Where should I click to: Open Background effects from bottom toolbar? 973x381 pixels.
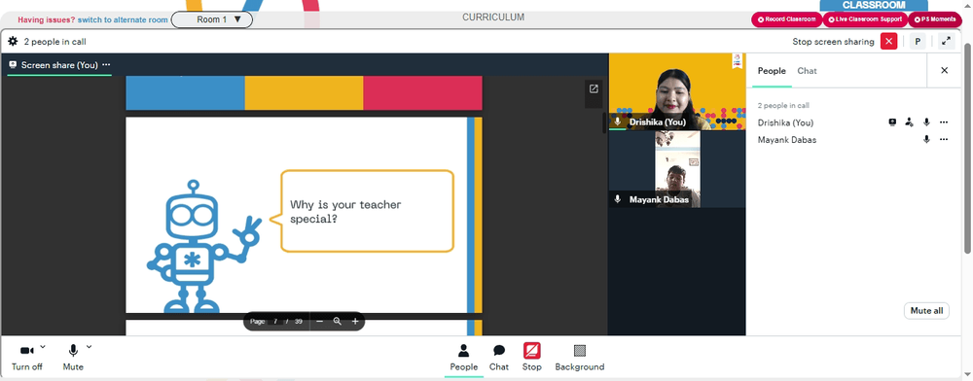click(x=580, y=358)
